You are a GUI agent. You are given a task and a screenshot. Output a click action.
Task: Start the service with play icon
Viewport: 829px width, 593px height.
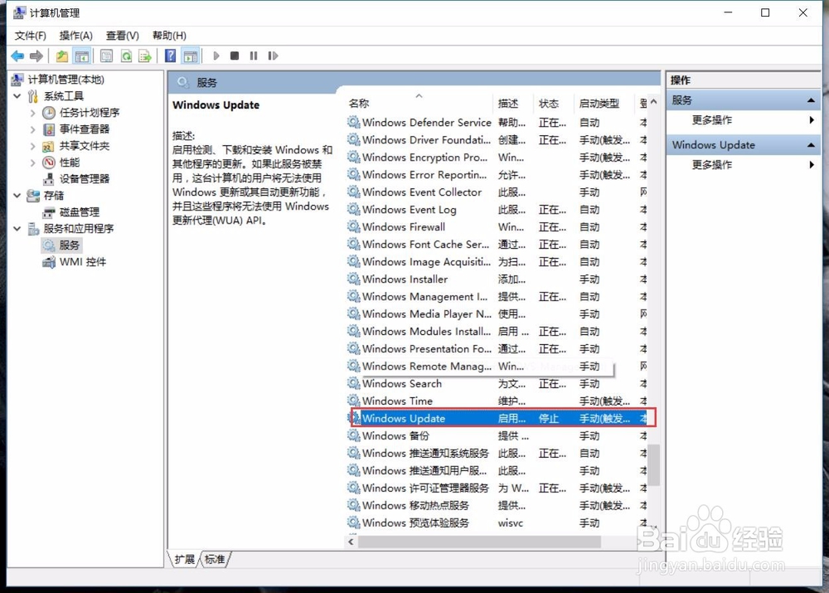pos(216,56)
